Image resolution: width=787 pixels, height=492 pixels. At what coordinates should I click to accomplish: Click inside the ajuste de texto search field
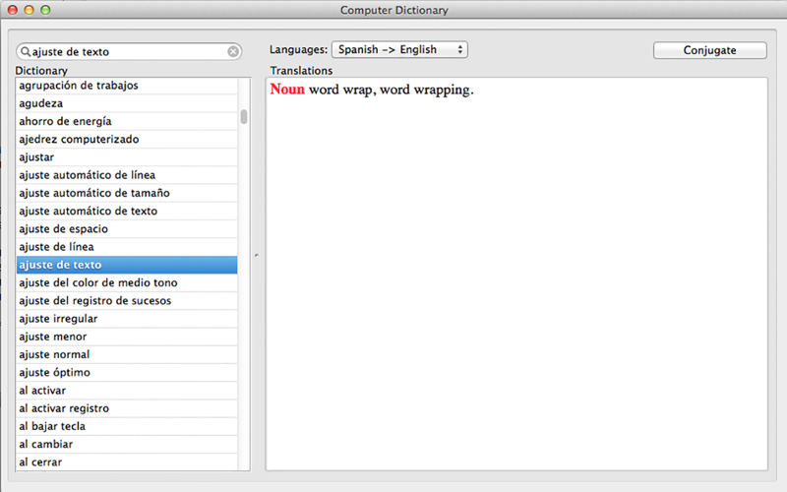129,52
